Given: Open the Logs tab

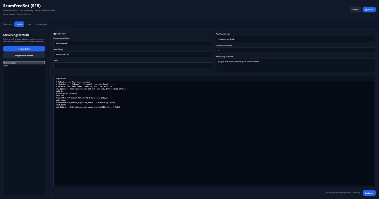Looking at the screenshot, I should (29, 24).
